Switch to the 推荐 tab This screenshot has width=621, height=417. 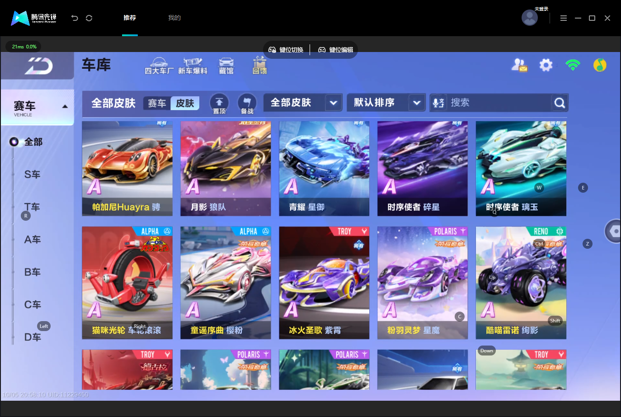coord(130,18)
